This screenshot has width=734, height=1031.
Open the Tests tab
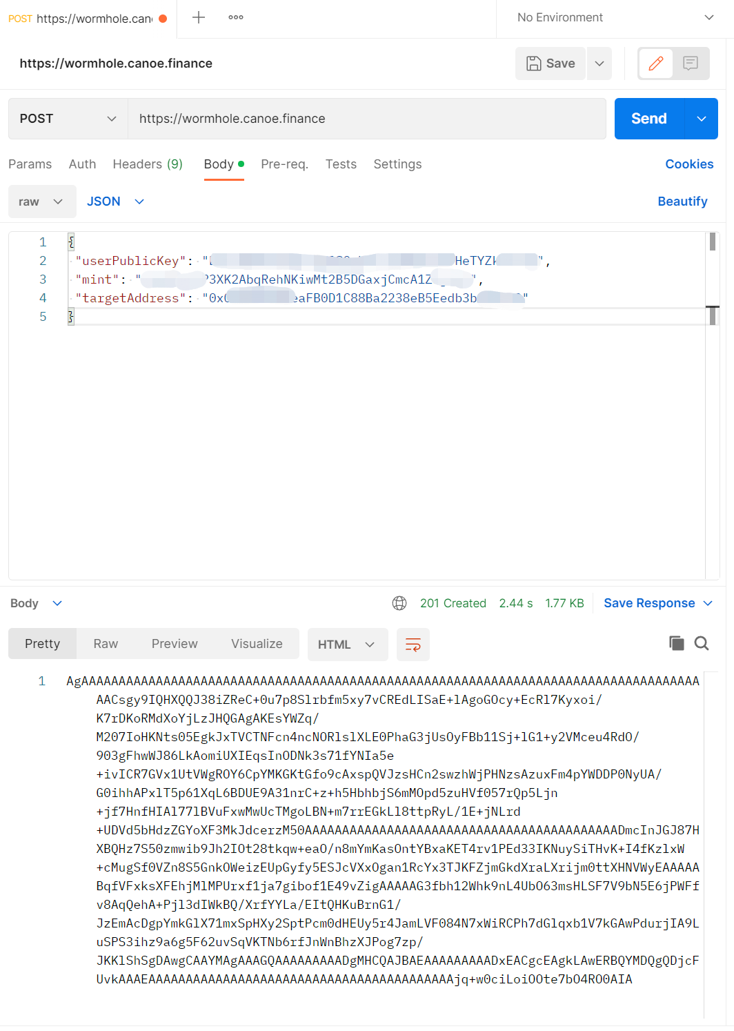click(341, 164)
